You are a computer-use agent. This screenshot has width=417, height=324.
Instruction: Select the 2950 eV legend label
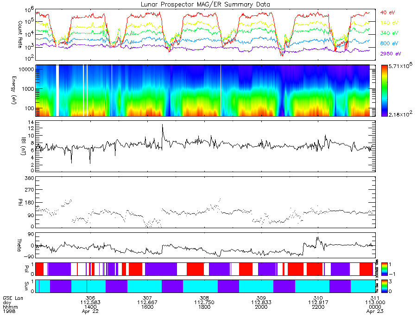(x=391, y=54)
